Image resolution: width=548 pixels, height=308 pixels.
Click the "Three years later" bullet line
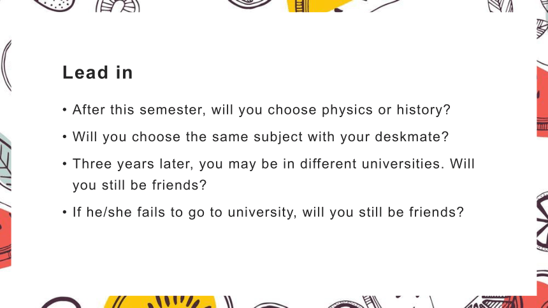tap(273, 164)
